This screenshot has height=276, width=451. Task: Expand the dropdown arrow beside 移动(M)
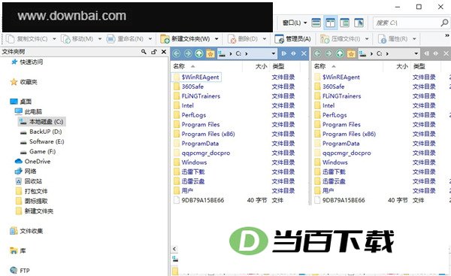pyautogui.click(x=100, y=38)
